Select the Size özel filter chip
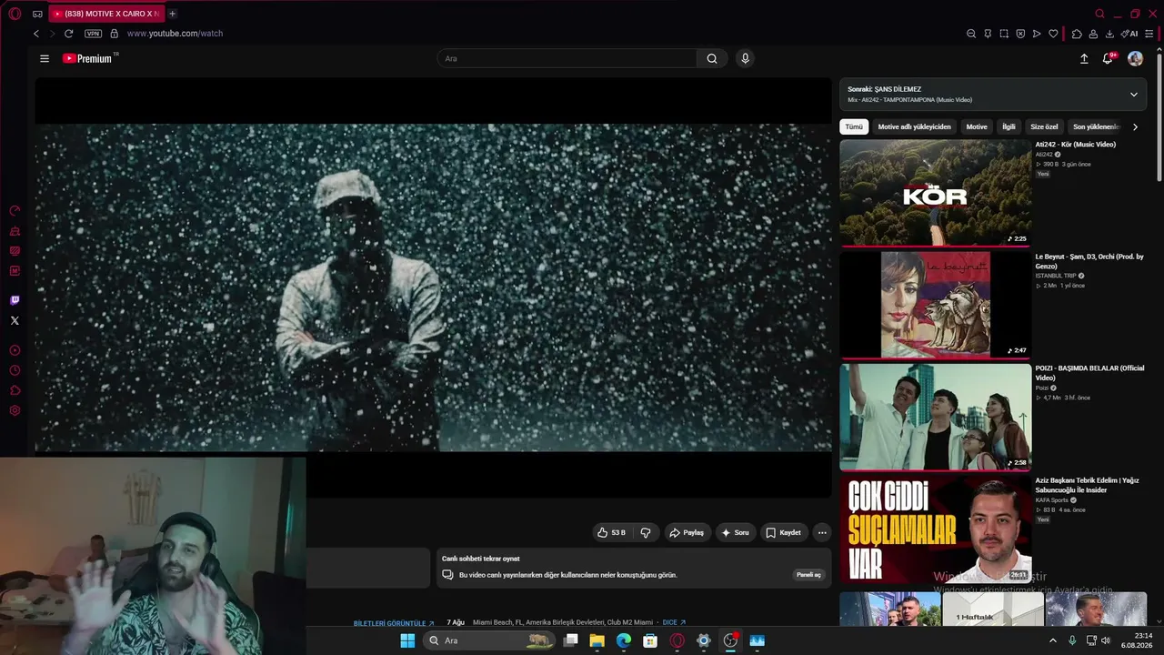Viewport: 1164px width, 655px height. coord(1044,127)
